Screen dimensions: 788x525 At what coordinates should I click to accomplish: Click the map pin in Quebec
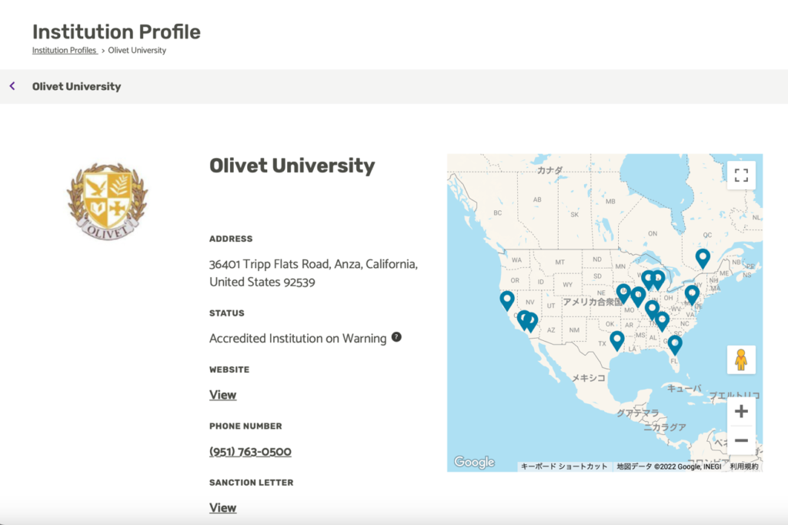702,257
